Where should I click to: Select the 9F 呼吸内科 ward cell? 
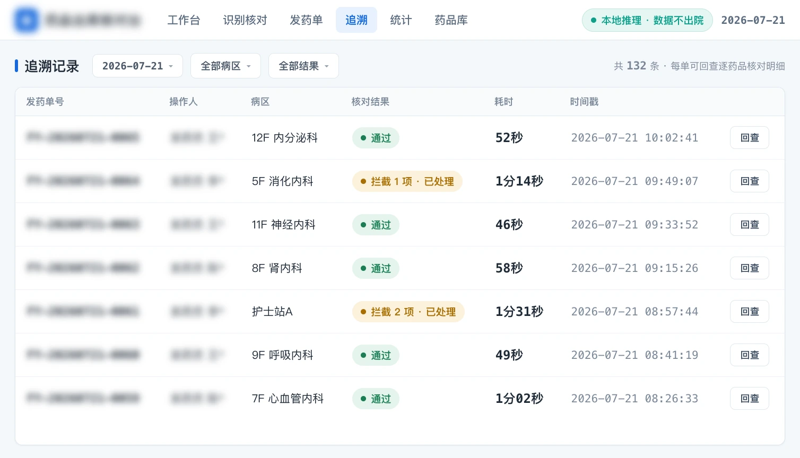(282, 355)
